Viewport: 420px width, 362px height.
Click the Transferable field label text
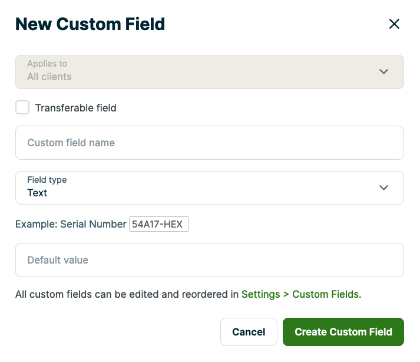click(x=75, y=108)
